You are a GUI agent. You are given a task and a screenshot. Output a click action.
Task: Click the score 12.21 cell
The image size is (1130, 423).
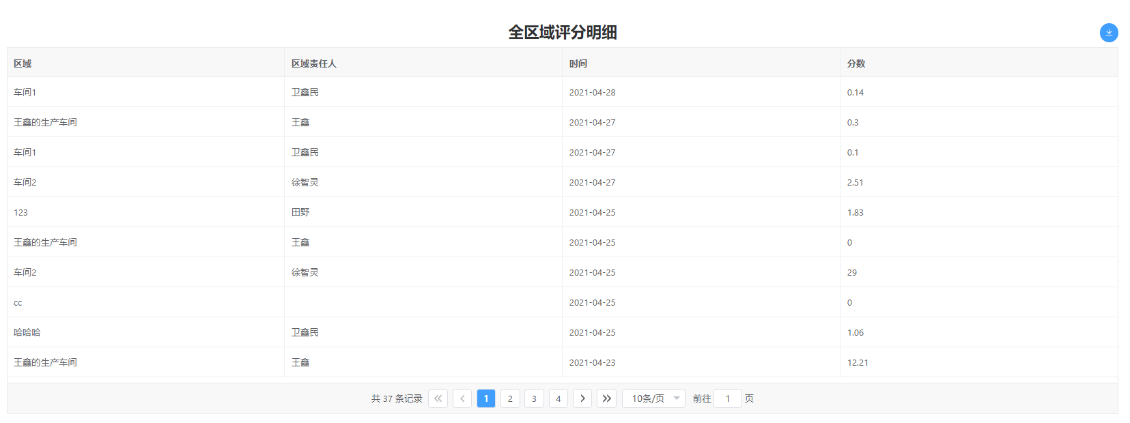858,362
